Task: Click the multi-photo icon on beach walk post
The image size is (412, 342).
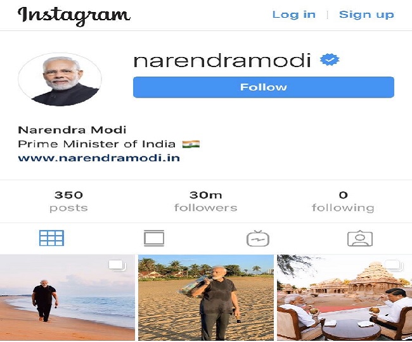Action: tap(117, 265)
